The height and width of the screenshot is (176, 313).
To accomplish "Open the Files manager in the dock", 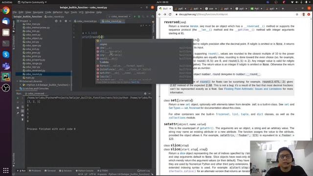I will click(6, 32).
